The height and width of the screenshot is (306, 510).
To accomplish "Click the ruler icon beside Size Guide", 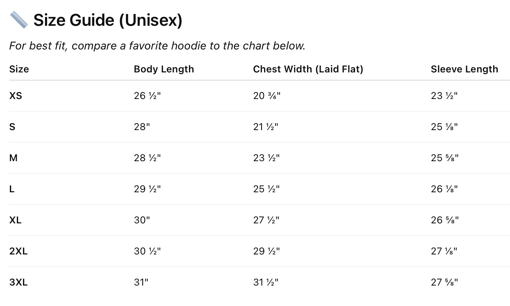I will tap(18, 20).
